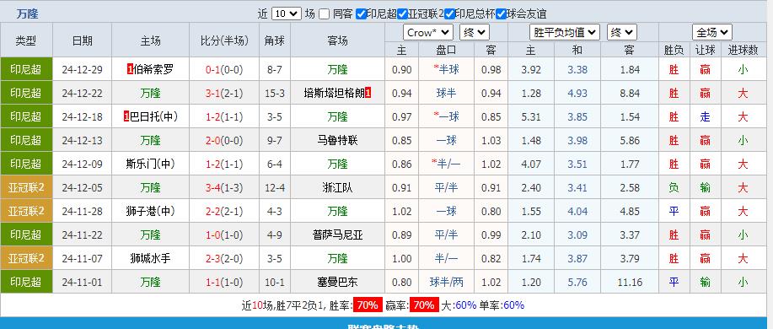
Task: Click handicap 球半/两 in 塞曼巴东 row
Action: click(446, 282)
